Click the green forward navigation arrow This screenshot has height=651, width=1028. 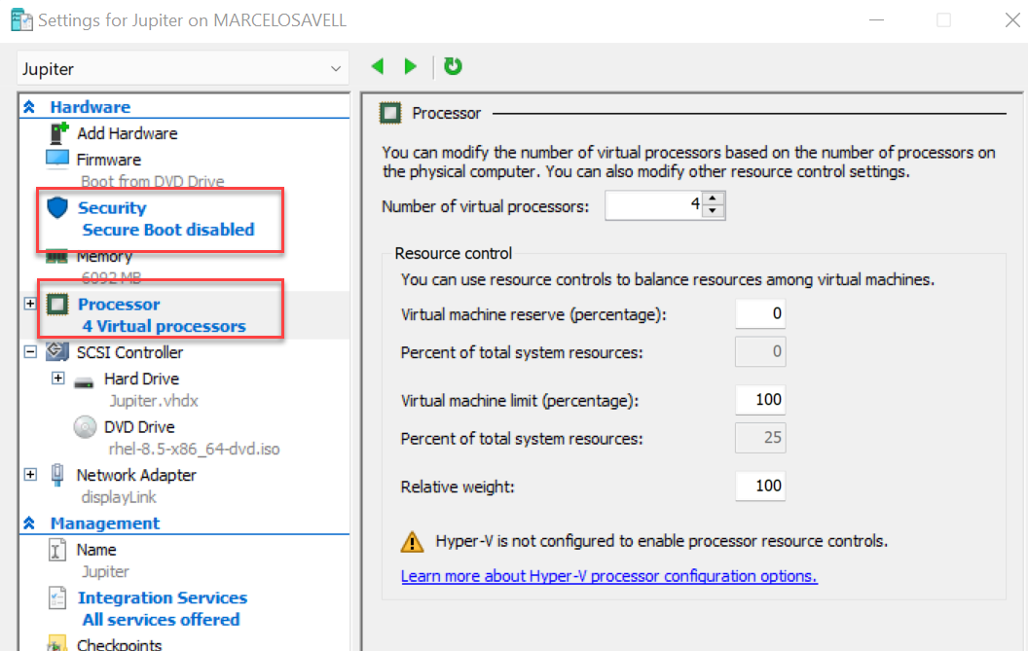411,66
